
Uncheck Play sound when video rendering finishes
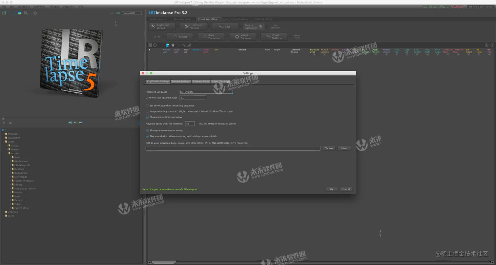147,136
